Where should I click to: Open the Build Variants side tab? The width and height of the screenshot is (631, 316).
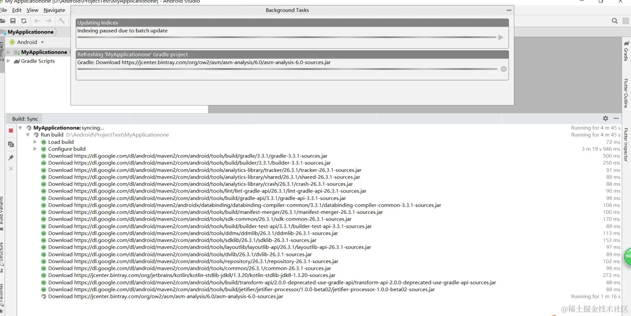point(2,213)
